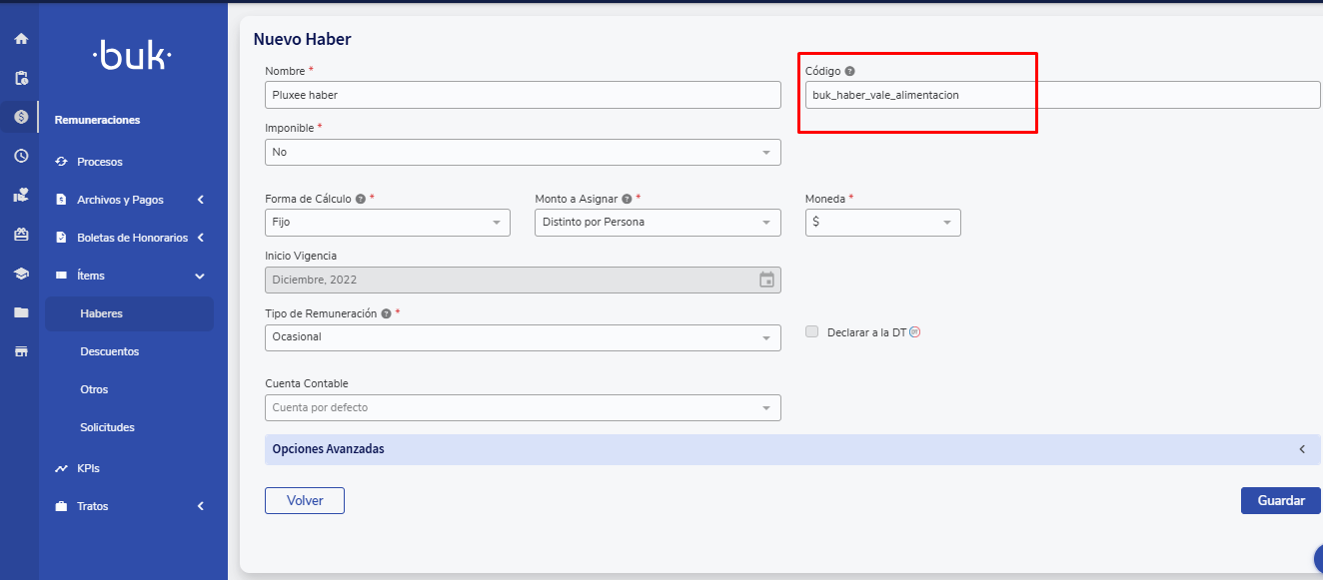Click the graduation cap icon in rail

pyautogui.click(x=21, y=274)
